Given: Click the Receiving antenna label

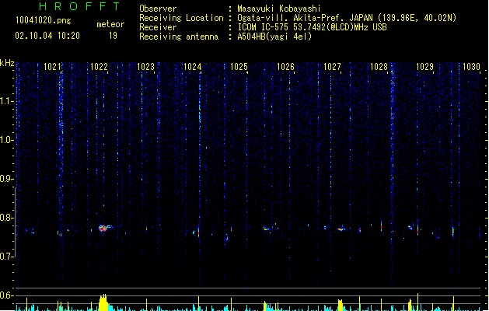Looking at the screenshot, I should click(179, 37).
